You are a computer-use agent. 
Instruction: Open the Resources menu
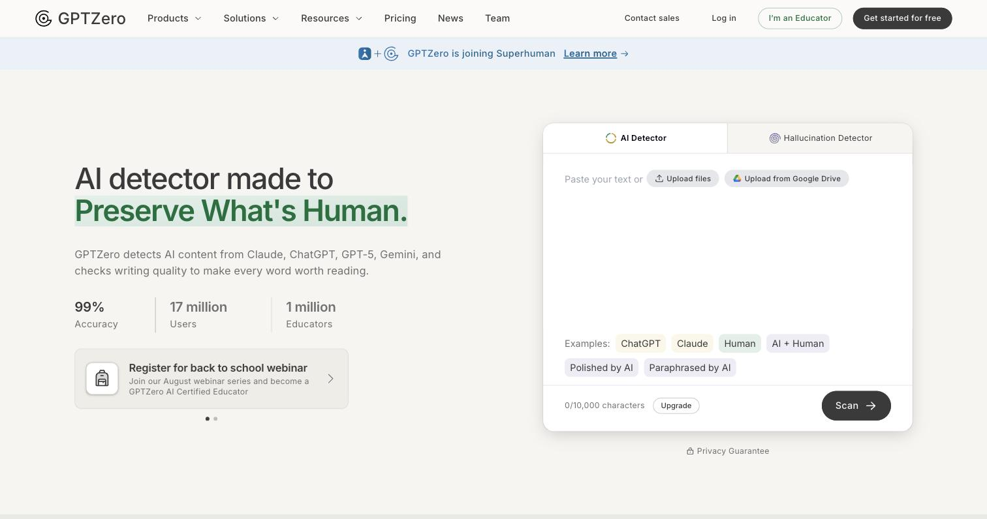tap(332, 18)
